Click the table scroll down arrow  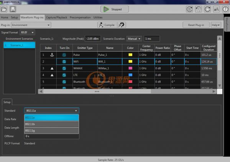[220, 86]
